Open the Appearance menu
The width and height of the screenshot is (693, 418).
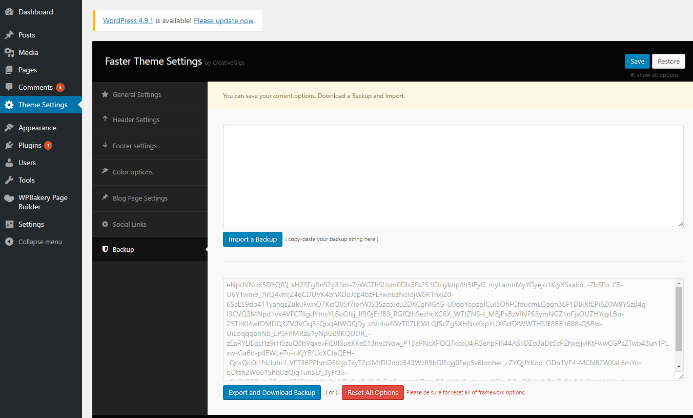point(37,128)
